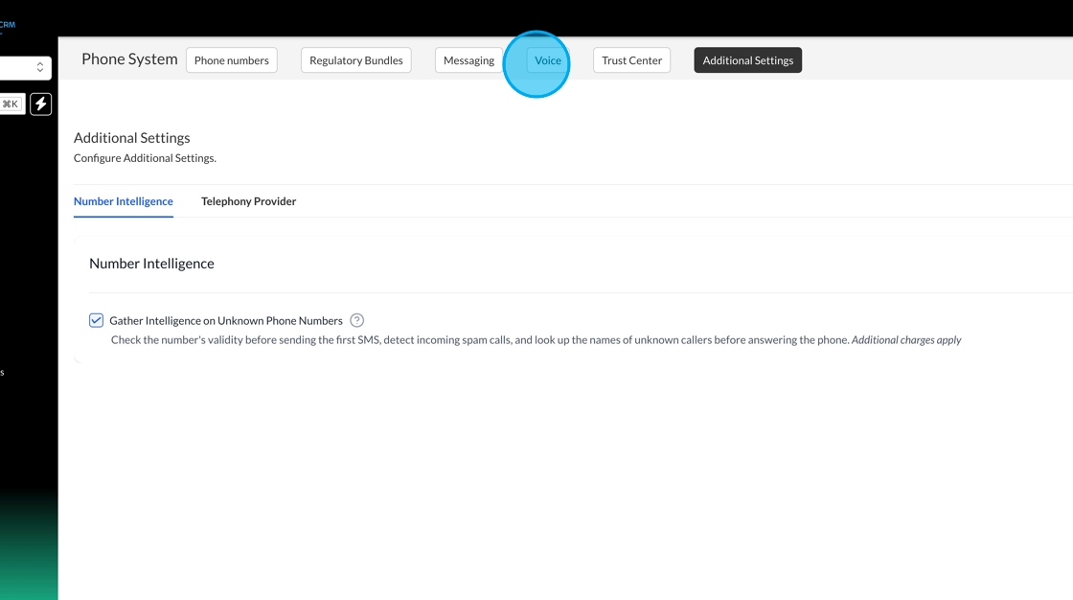Screen dimensions: 1073x600
Task: Open the Phone numbers section
Action: 231,60
